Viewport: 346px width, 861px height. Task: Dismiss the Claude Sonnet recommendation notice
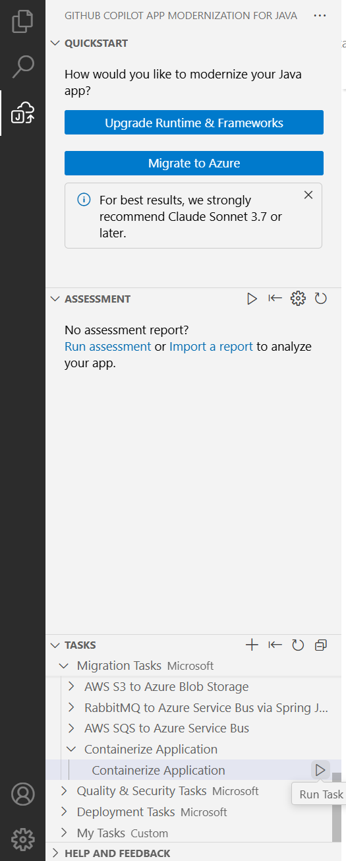[x=308, y=194]
